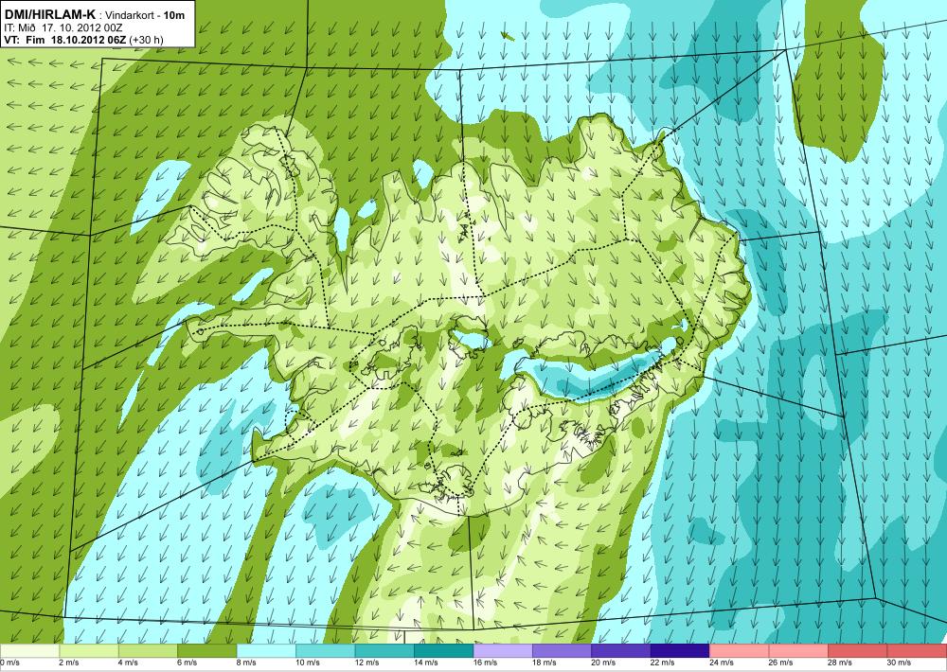Click the "0 m/s" legend label
The height and width of the screenshot is (672, 947).
click(x=10, y=663)
